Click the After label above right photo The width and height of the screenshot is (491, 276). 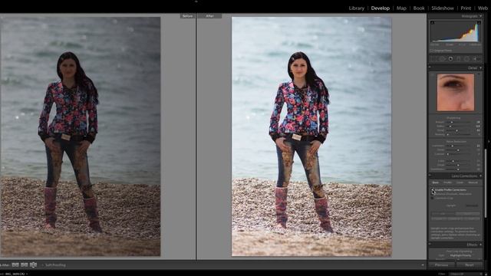click(209, 16)
